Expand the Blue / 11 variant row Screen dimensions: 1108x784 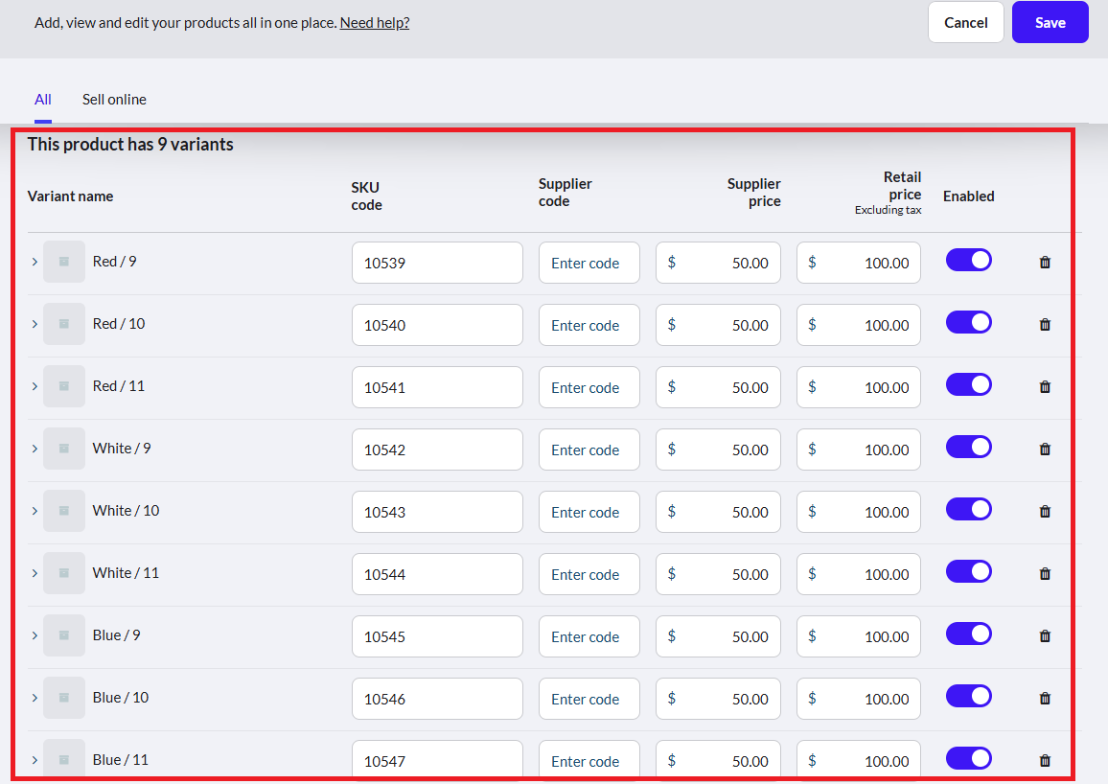point(35,759)
